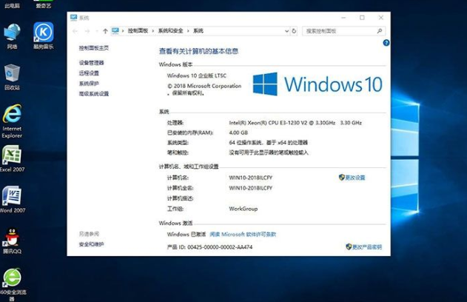This screenshot has width=467, height=302.
Task: Go up one level with the up arrow
Action: tap(105, 31)
